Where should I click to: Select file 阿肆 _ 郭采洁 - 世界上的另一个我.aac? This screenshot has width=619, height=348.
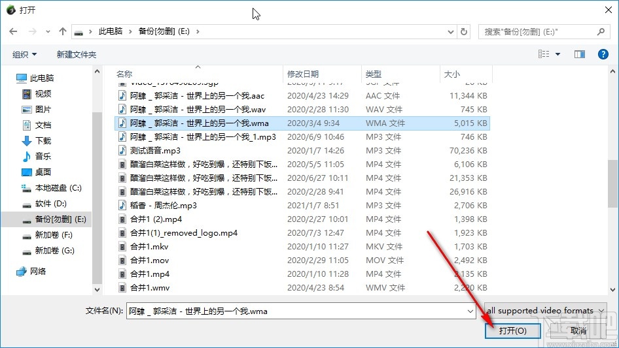click(302, 96)
